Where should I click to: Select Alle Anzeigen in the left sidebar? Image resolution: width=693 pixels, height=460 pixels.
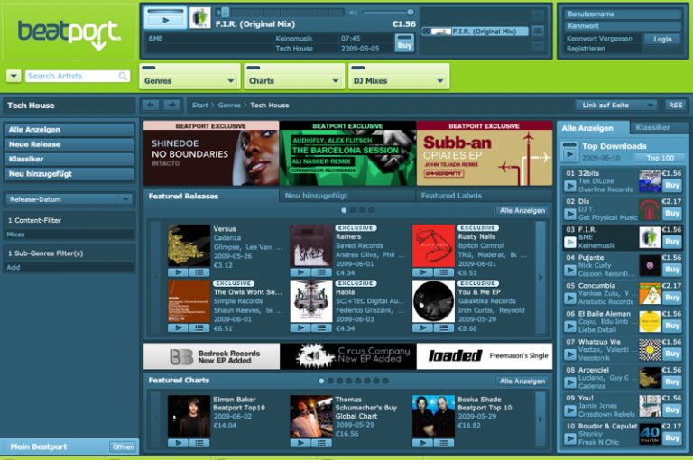[x=69, y=130]
